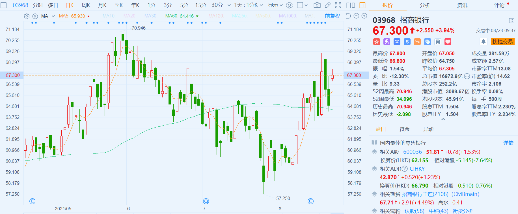
Task: Enter fullscreen chart mode
Action: (x=338, y=5)
